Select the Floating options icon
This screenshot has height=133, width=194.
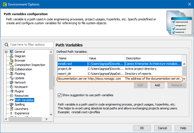click(12, 74)
